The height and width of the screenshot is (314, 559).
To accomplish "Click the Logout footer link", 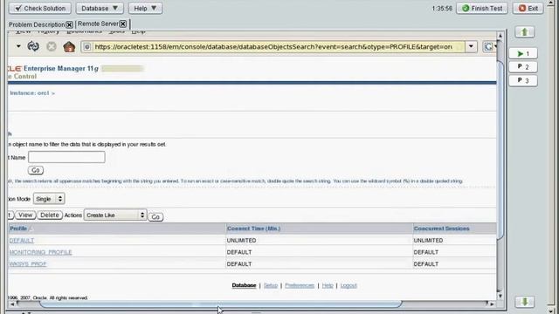I will [x=349, y=285].
